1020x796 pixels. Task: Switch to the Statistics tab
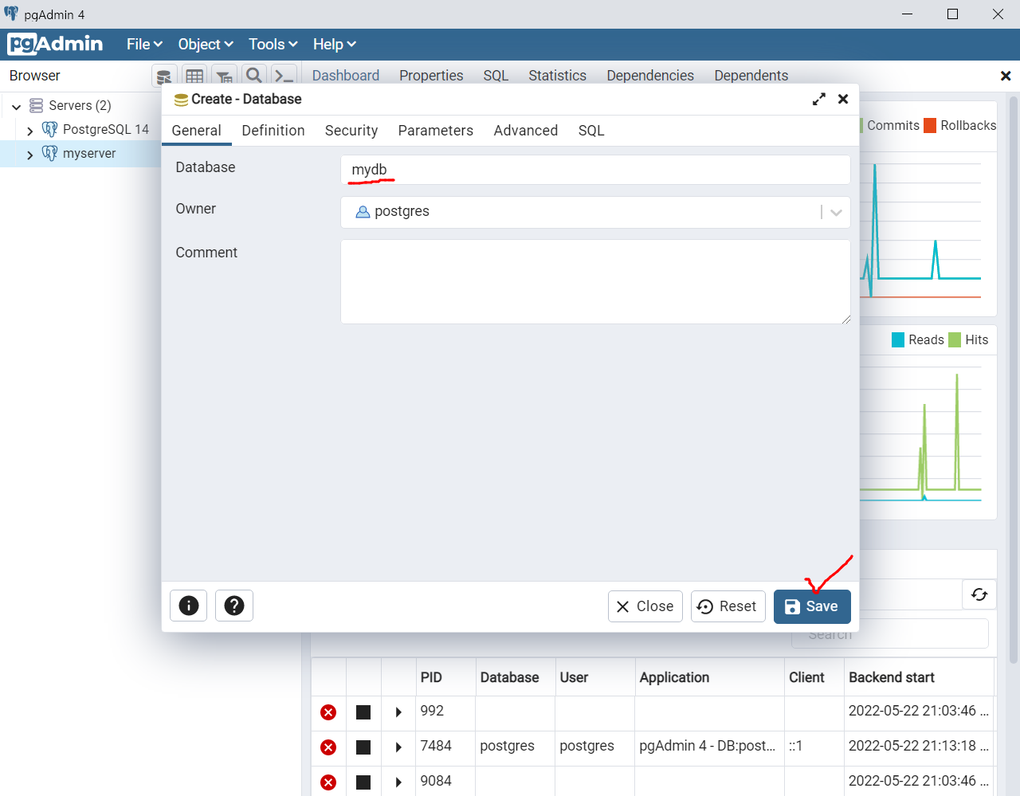click(x=557, y=76)
